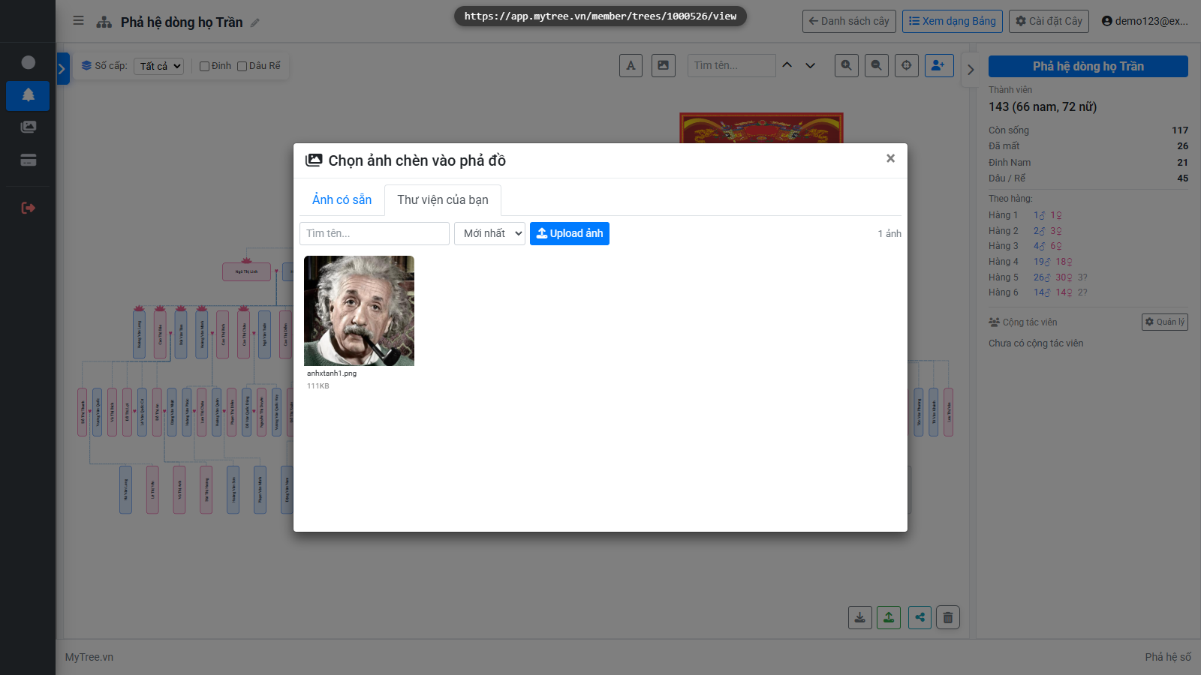Viewport: 1201px width, 675px height.
Task: Expand the left panel blue chevron
Action: click(62, 69)
